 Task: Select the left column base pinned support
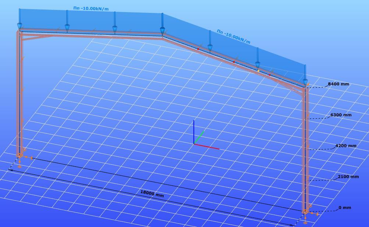tap(19, 156)
